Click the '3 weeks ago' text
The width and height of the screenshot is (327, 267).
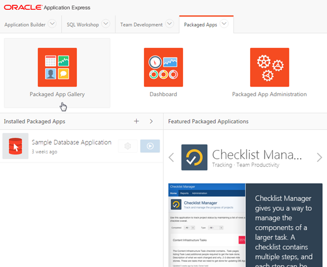(x=45, y=152)
